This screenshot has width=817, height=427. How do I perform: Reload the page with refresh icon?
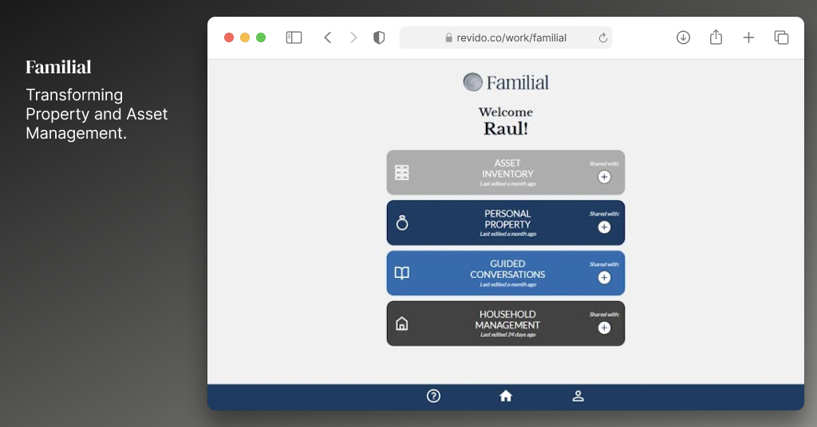tap(603, 37)
